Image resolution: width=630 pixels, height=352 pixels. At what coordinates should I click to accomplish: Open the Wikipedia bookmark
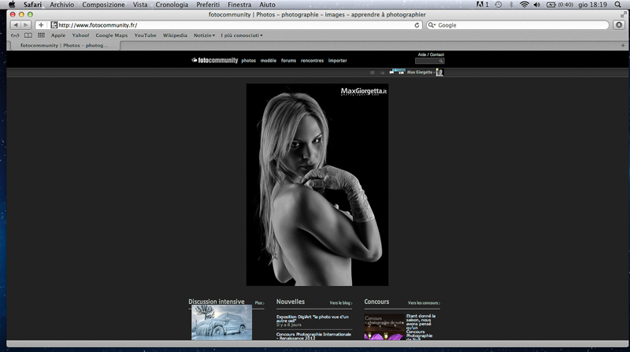pos(175,35)
